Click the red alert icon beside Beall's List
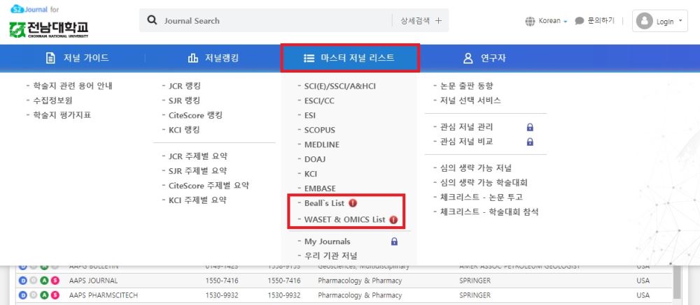 [x=353, y=203]
